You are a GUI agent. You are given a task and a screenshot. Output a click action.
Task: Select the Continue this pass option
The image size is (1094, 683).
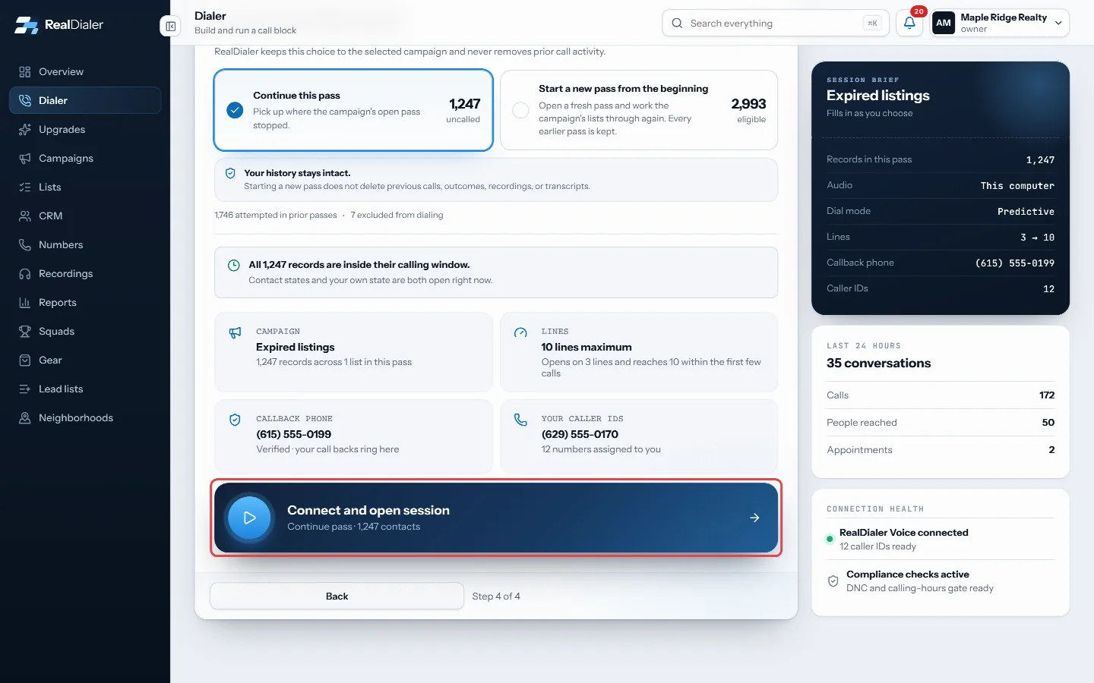pos(353,110)
